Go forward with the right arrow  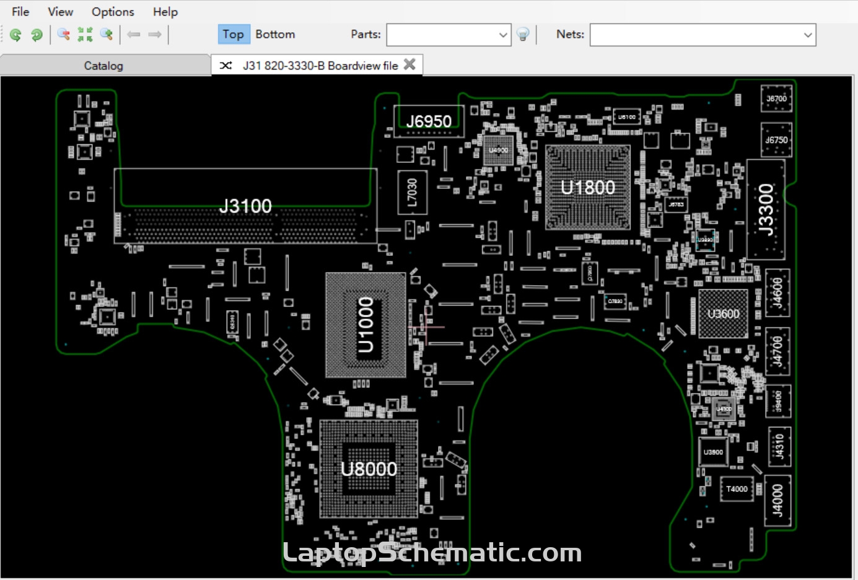155,35
